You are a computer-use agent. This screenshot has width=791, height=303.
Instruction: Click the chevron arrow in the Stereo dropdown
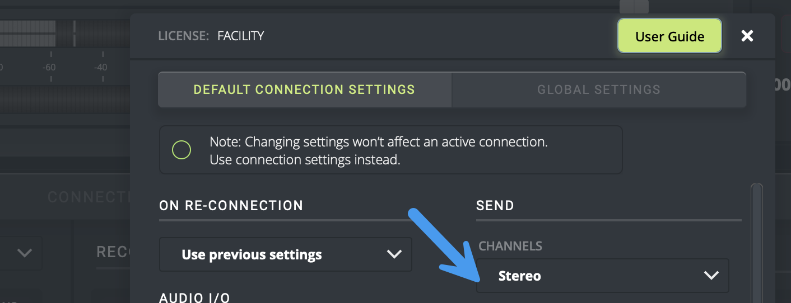pyautogui.click(x=711, y=276)
